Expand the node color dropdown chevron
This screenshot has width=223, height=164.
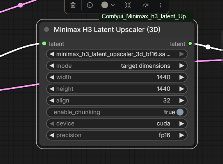tap(113, 5)
